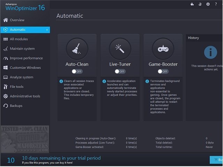Click the Backups restore arrow icon

[6, 106]
